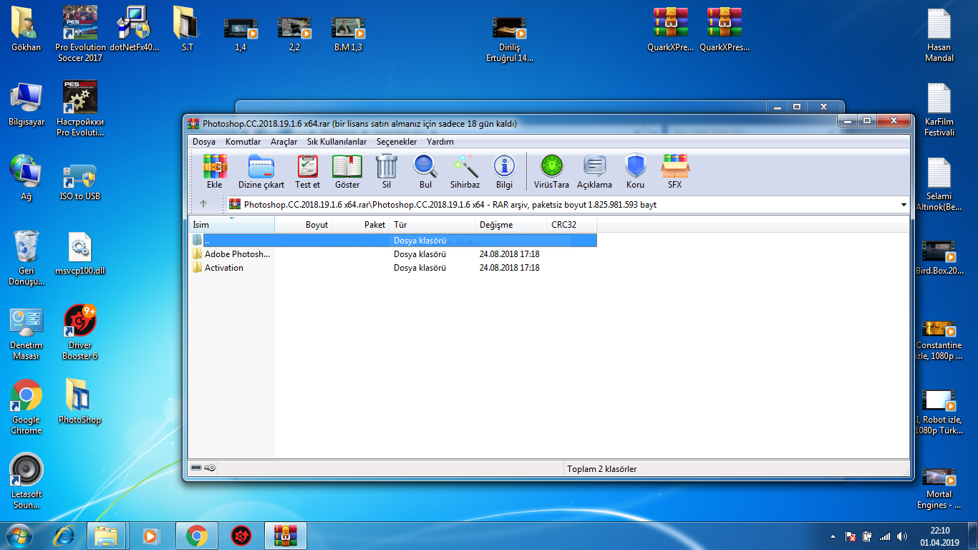Viewport: 978px width, 550px height.
Task: Sort by the CRC32 column header
Action: 572,224
